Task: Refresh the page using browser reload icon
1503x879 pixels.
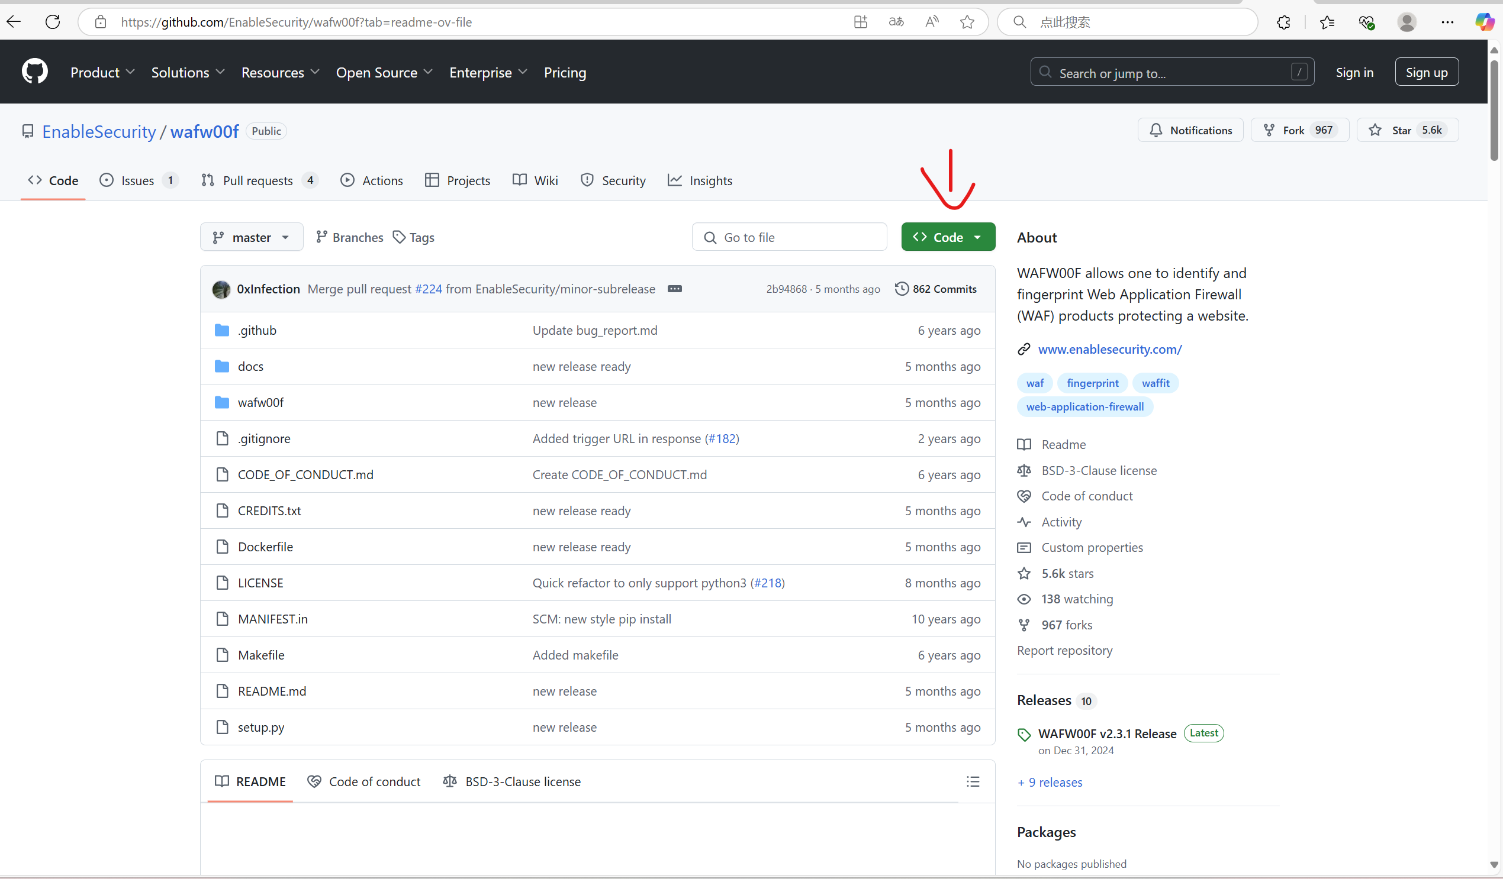Action: 53,22
